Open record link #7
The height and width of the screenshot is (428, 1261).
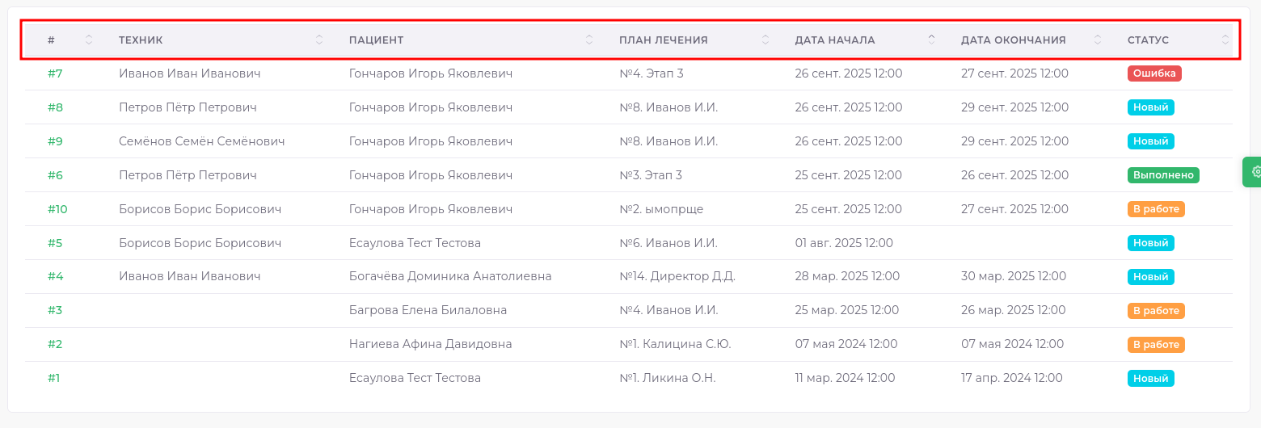[55, 73]
